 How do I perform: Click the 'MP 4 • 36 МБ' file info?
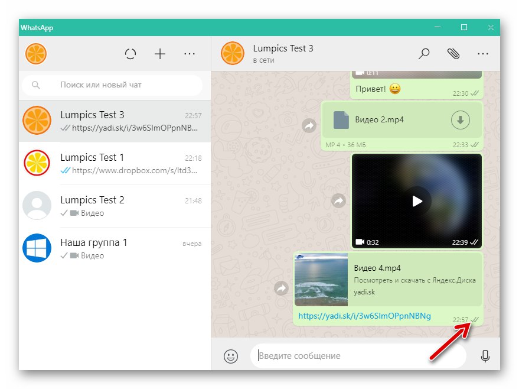(x=345, y=145)
